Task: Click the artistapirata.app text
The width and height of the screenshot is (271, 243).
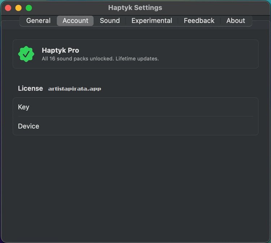Action: coord(75,89)
